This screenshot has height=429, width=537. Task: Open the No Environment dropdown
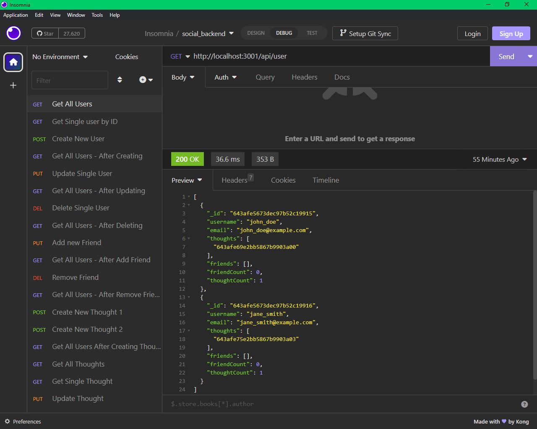coord(60,57)
